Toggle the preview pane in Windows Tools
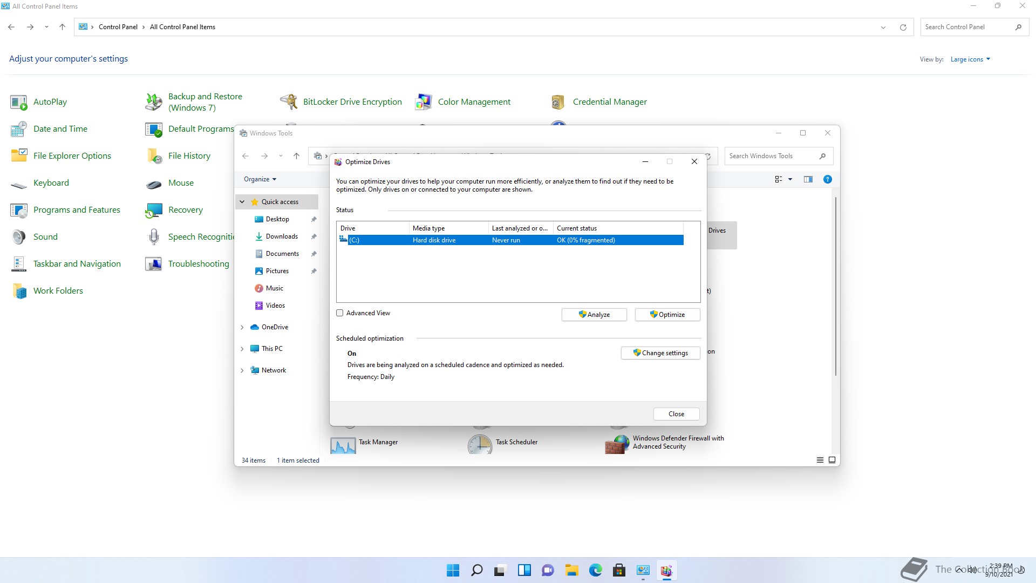The width and height of the screenshot is (1036, 583). [x=808, y=179]
